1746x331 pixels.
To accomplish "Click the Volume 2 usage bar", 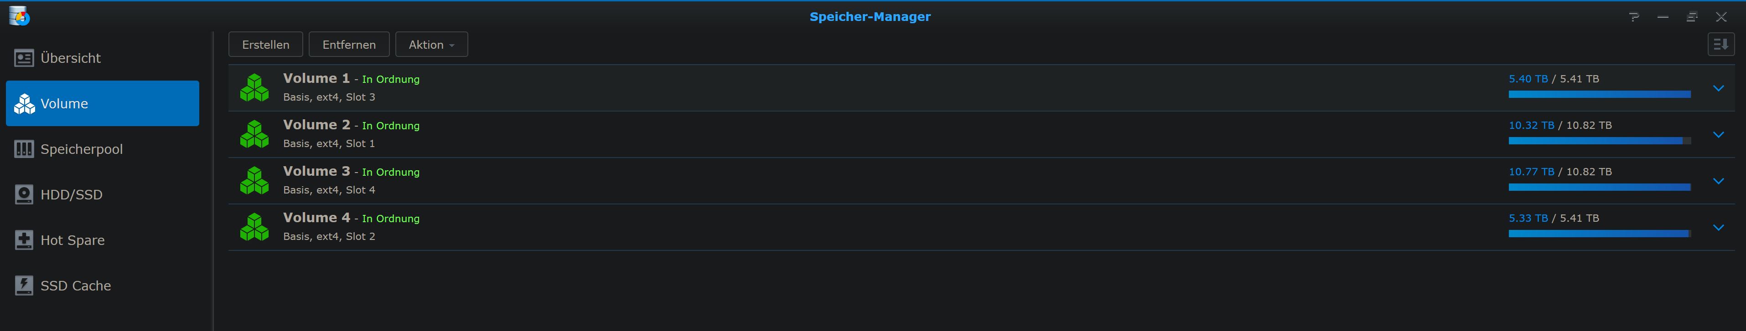I will click(x=1599, y=141).
